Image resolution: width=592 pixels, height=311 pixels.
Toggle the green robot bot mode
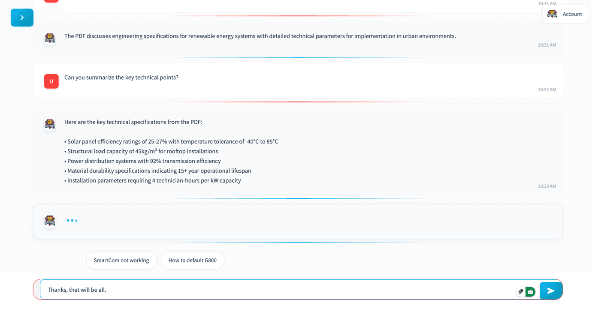coord(531,292)
